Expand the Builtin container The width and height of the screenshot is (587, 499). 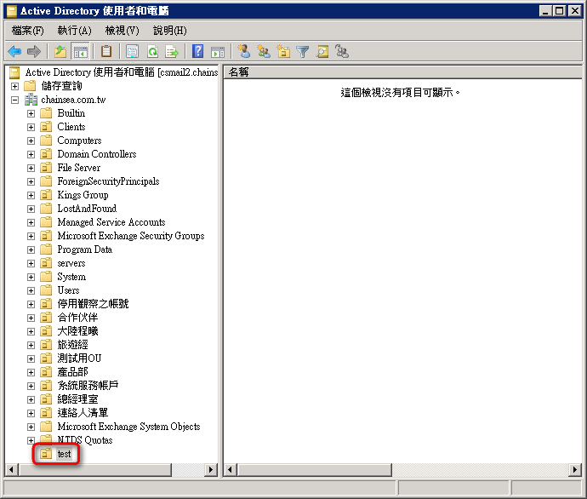pos(31,113)
